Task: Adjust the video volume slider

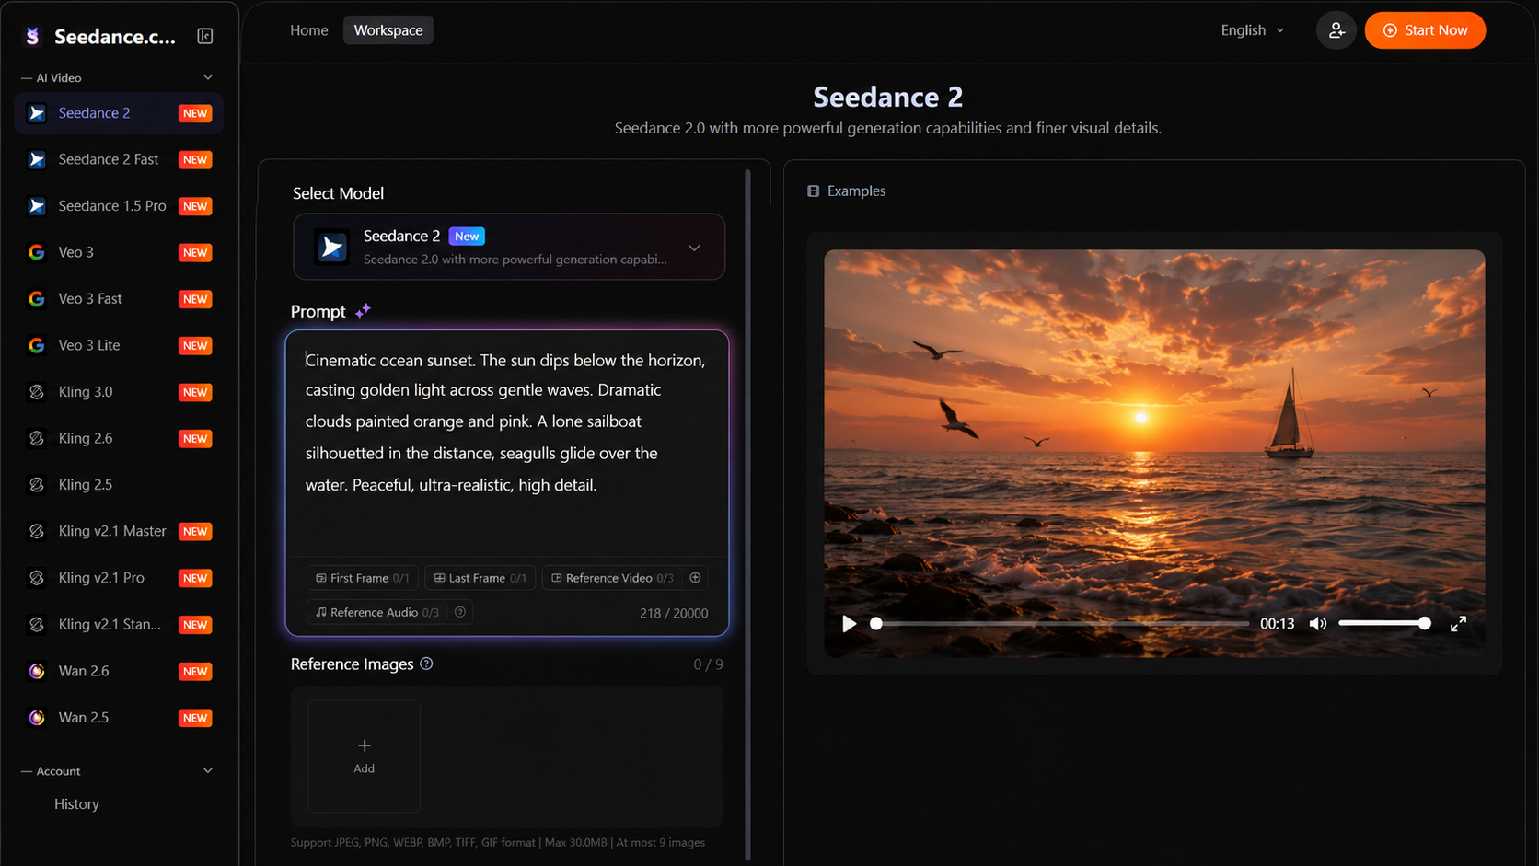Action: (1384, 624)
